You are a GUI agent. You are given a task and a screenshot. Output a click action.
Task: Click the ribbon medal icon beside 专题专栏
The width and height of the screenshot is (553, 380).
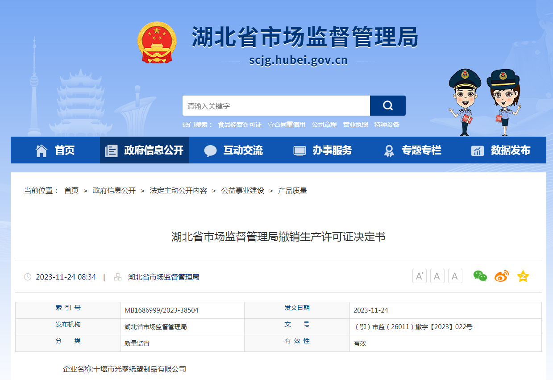[x=389, y=151]
